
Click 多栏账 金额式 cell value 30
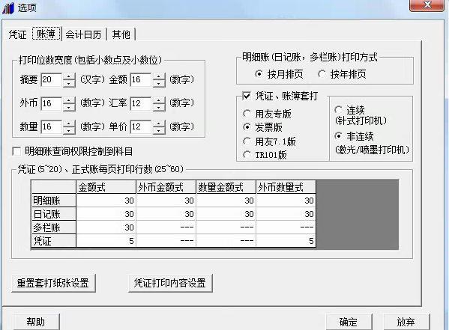(106, 227)
